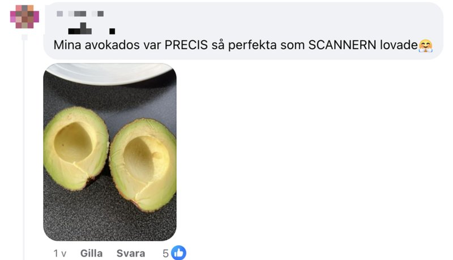
Task: Click the white plate in the photo
Action: [110, 73]
